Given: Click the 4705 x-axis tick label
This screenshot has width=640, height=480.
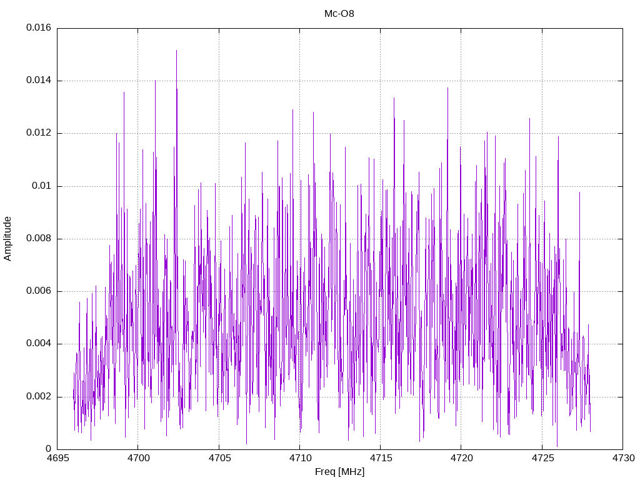Looking at the screenshot, I should click(x=219, y=458).
